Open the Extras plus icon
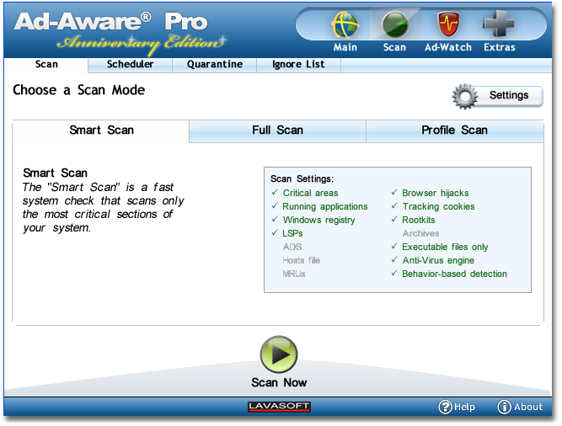This screenshot has height=426, width=562. tap(499, 24)
